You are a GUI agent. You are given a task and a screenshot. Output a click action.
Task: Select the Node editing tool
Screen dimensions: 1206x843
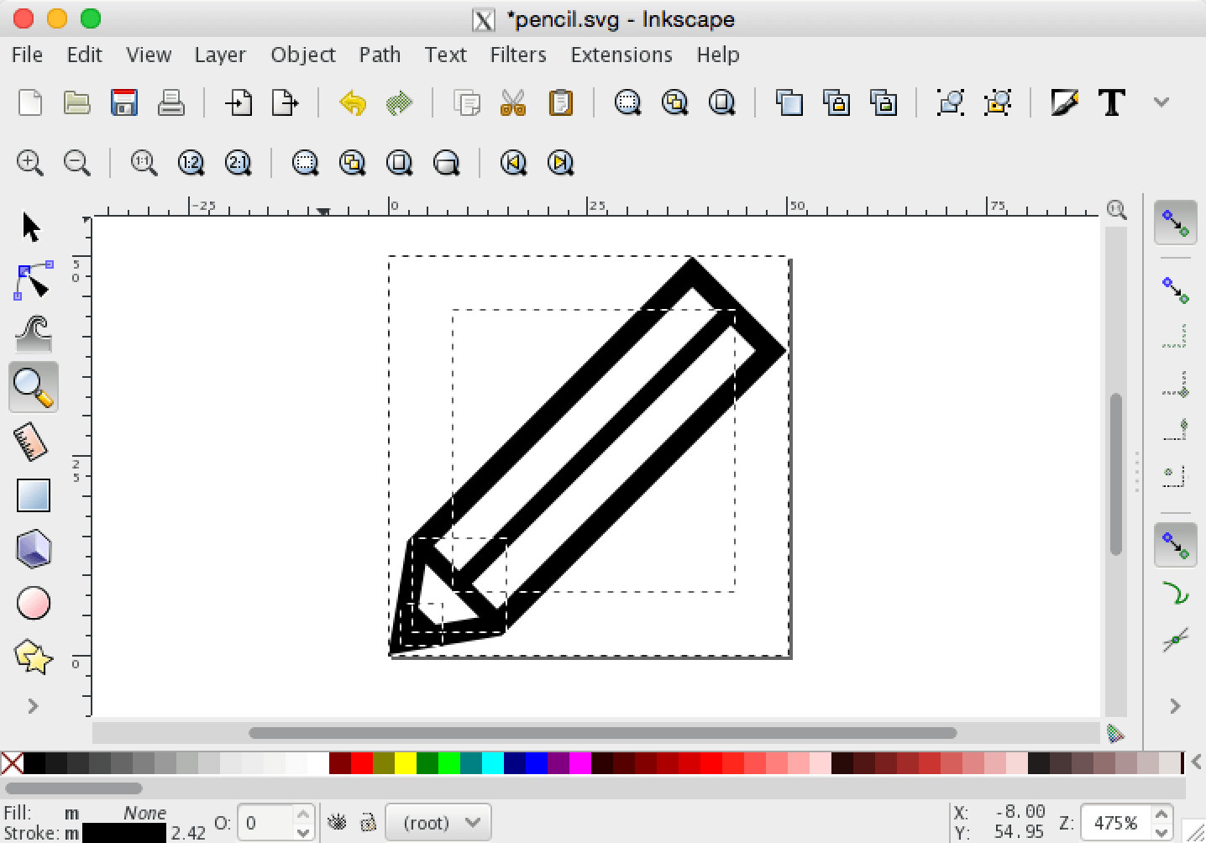[x=34, y=281]
